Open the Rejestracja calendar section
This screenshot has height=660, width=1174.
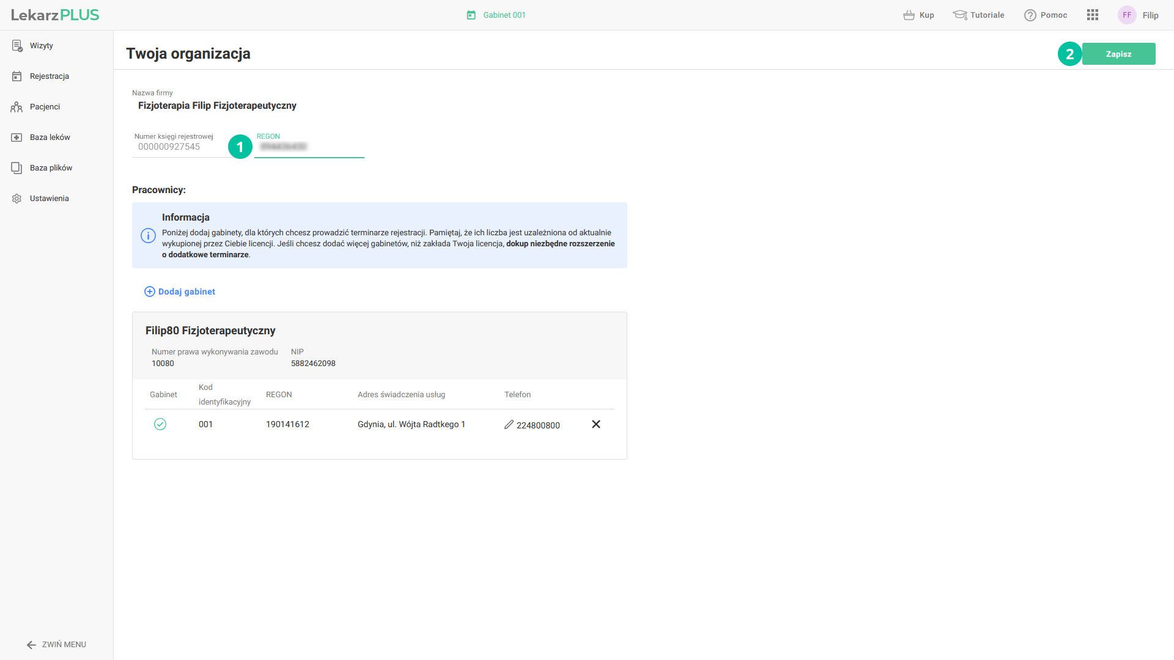coord(49,76)
